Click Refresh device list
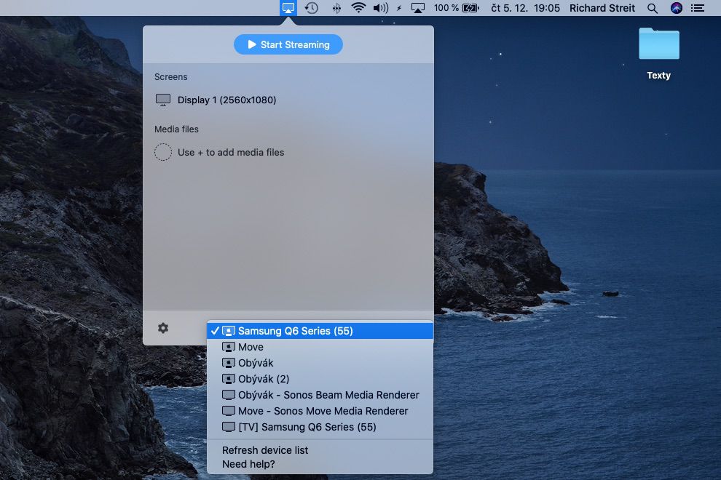721x480 pixels. 265,450
